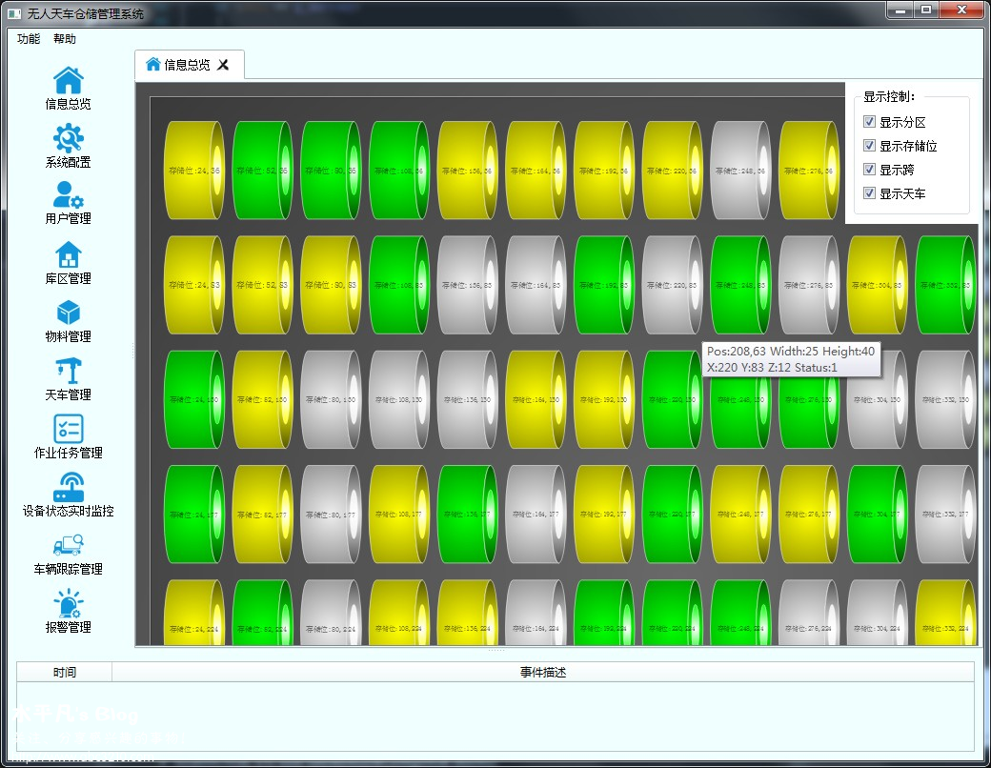Uncheck the 显示分区 checkbox
Image resolution: width=991 pixels, height=768 pixels.
(x=869, y=122)
